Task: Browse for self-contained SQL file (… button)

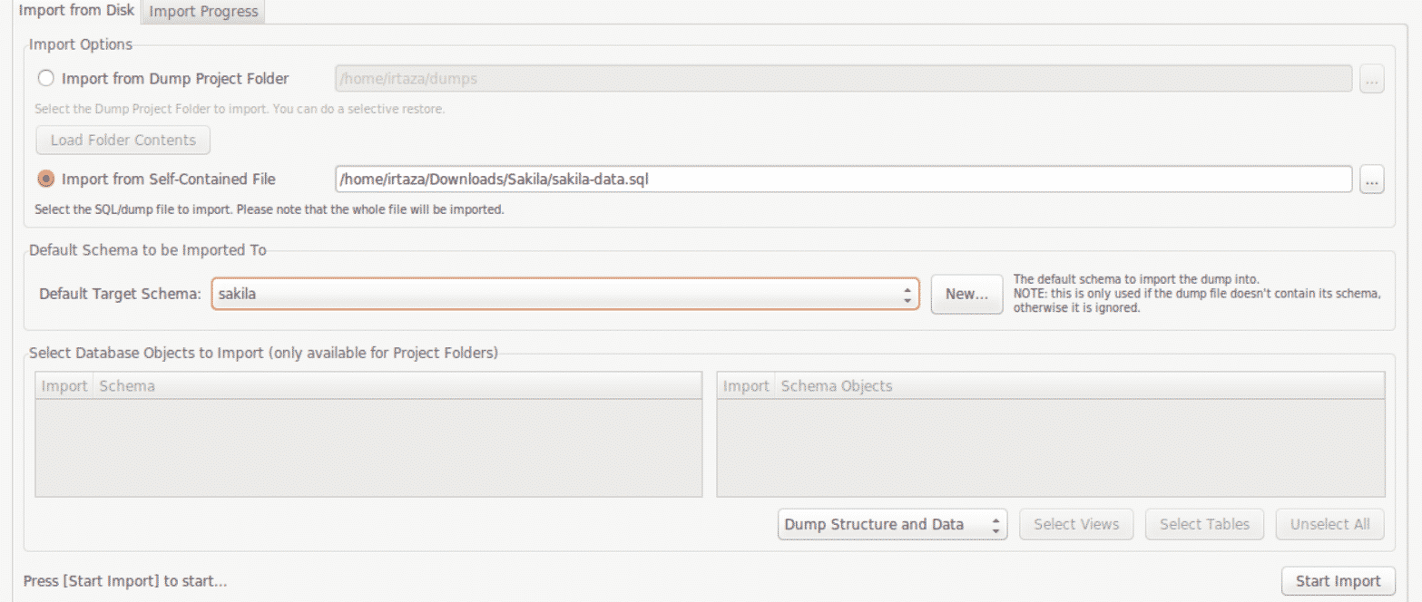Action: pos(1371,180)
